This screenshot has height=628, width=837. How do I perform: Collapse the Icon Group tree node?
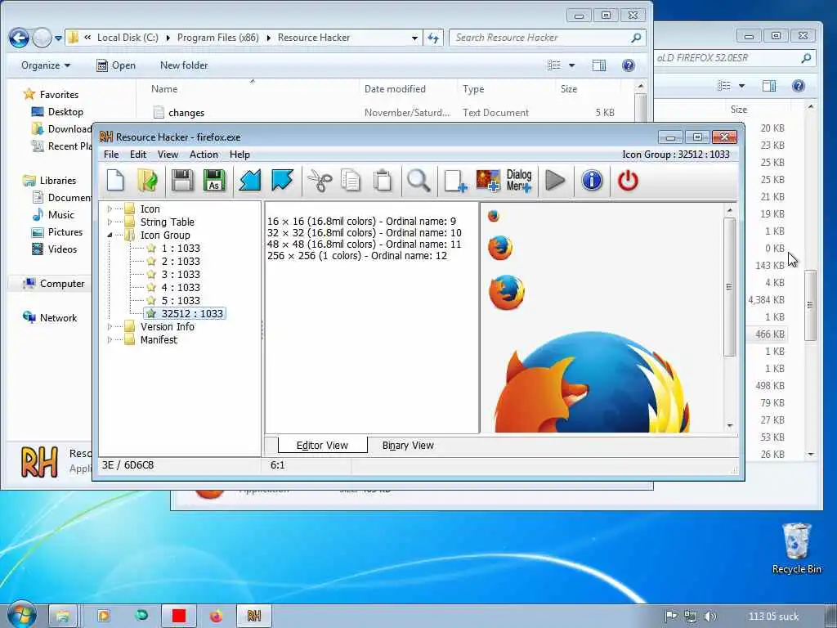tap(110, 235)
